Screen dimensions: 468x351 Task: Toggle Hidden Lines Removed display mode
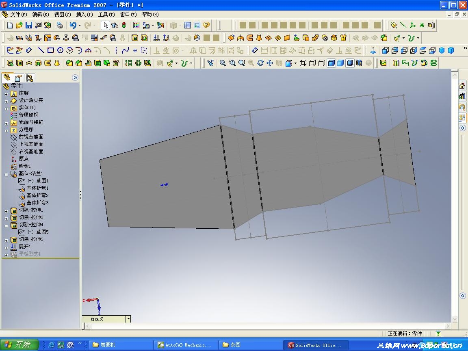(322, 63)
